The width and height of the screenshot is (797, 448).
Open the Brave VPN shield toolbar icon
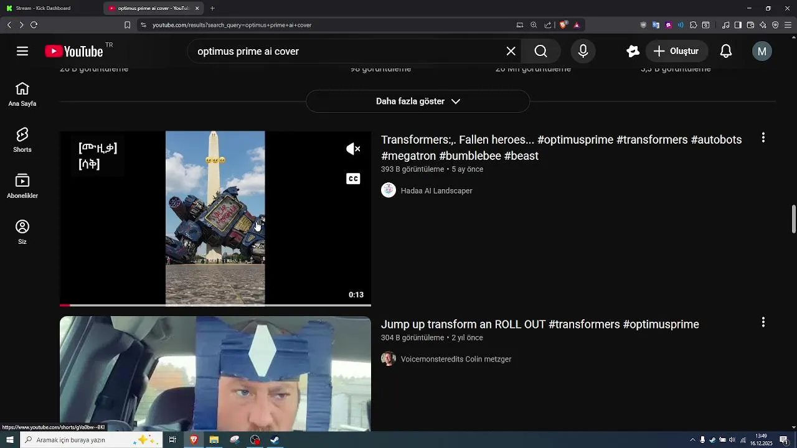point(775,25)
